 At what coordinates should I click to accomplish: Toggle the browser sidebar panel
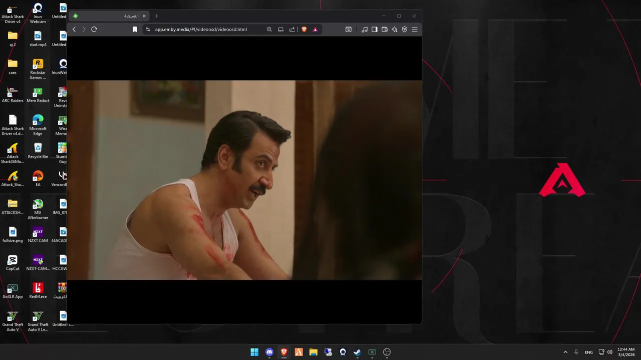[375, 29]
